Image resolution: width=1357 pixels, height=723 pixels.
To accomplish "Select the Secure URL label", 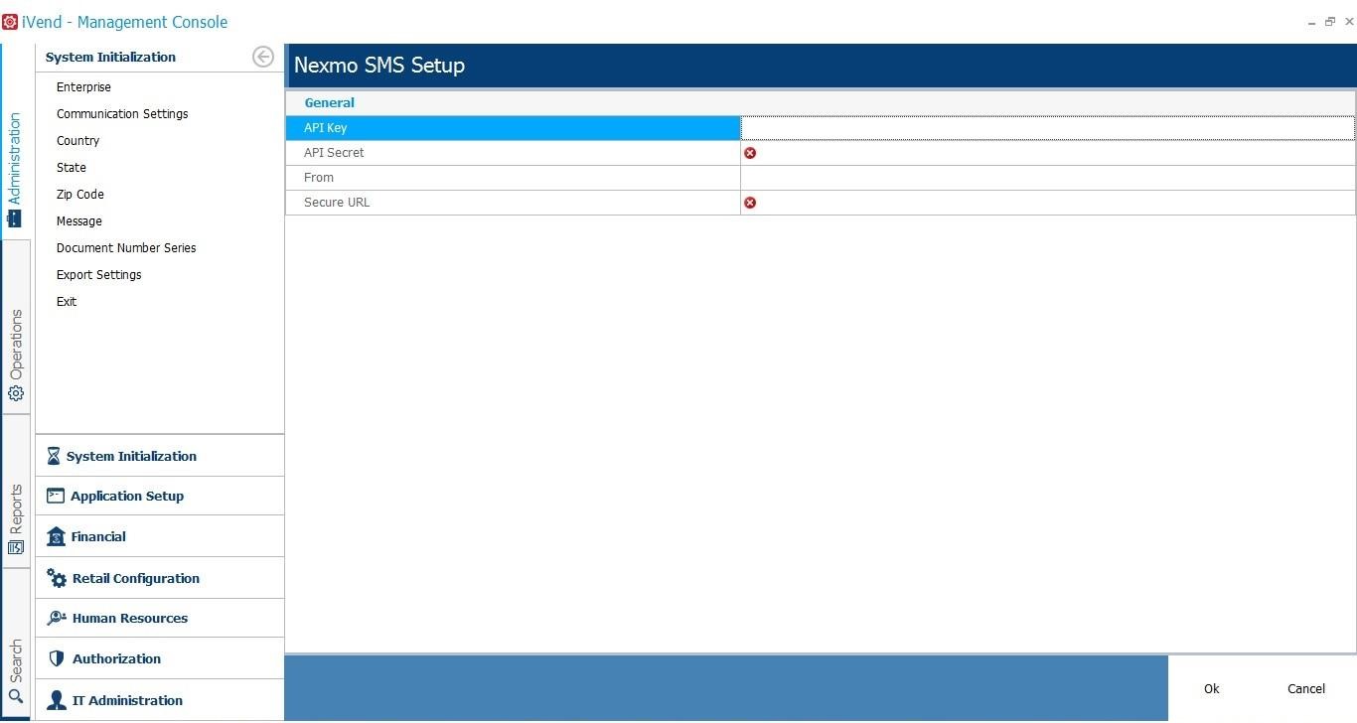I will 337,203.
